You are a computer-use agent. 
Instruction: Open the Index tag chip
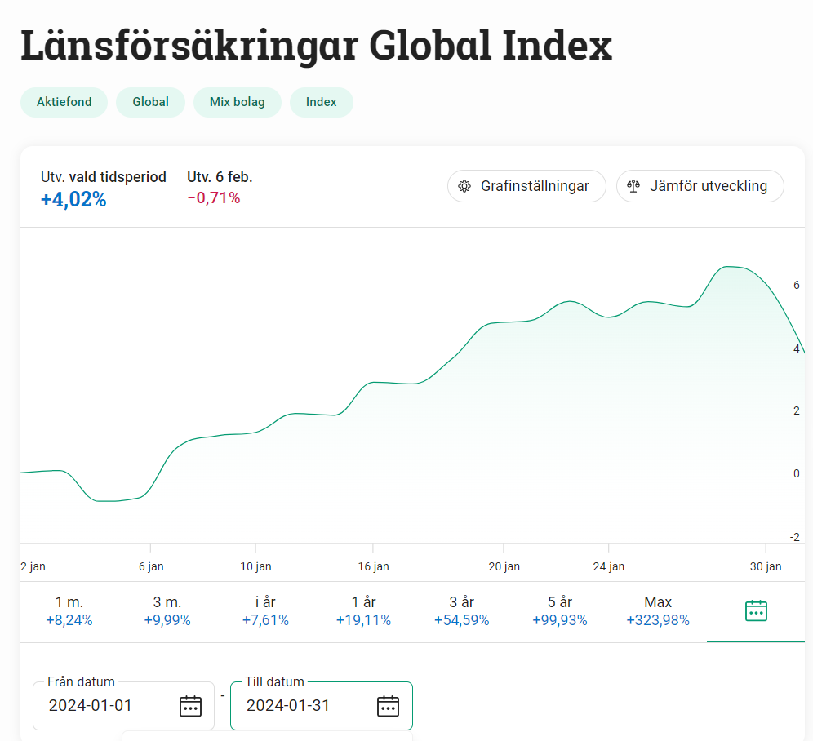pos(322,102)
